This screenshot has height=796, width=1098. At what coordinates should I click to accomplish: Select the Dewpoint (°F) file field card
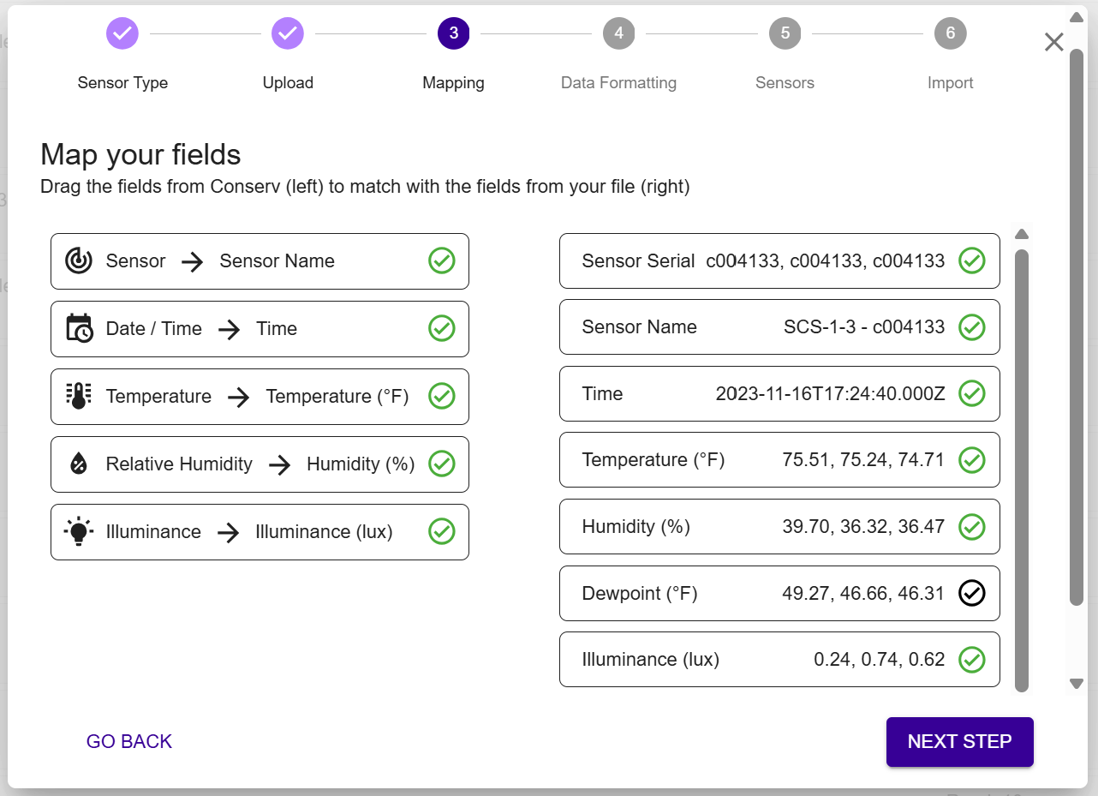pyautogui.click(x=779, y=593)
